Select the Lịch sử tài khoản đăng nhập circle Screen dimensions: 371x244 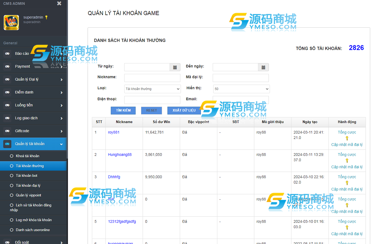(x=12, y=205)
